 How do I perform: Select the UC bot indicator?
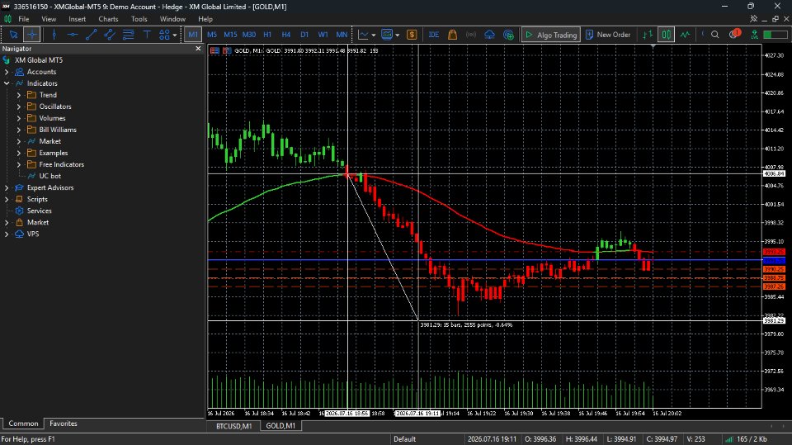click(x=49, y=176)
